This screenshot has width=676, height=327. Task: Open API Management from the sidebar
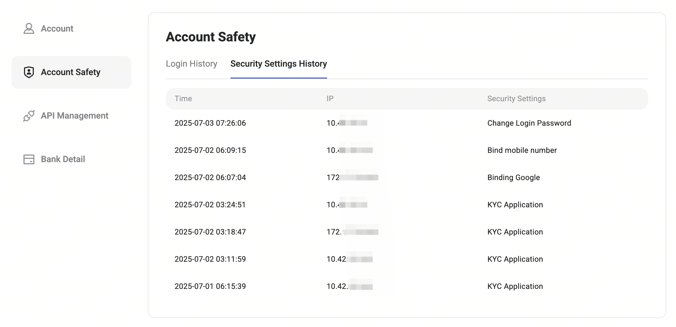click(74, 116)
